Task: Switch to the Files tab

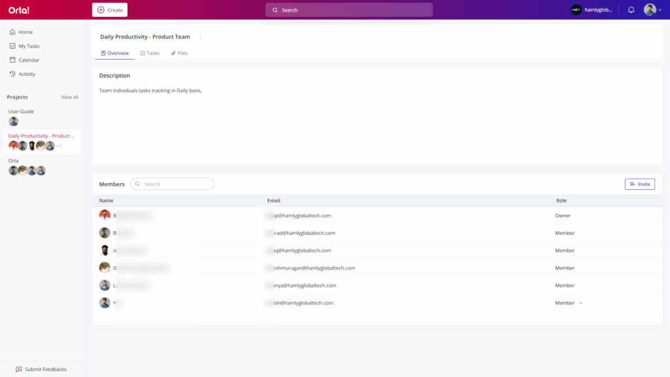Action: (x=179, y=53)
